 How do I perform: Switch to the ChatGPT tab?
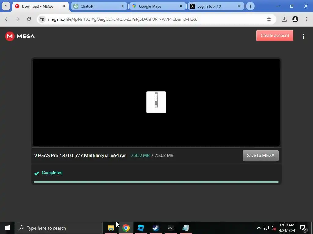point(99,6)
